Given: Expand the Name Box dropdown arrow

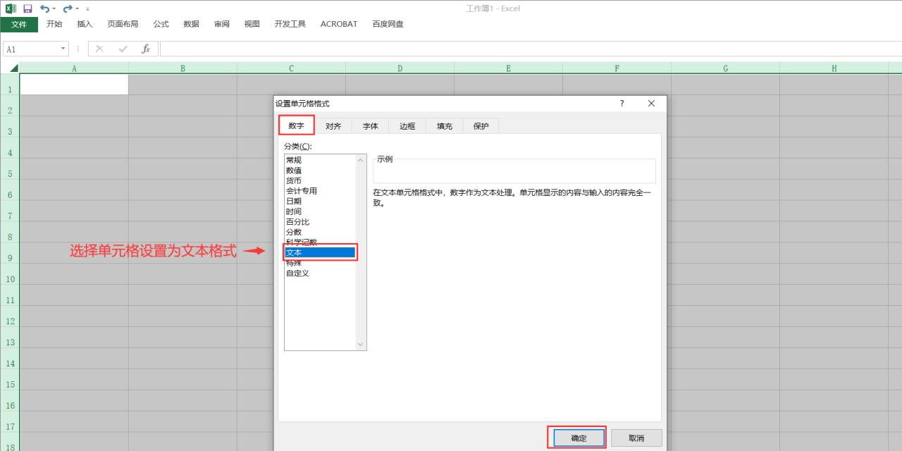Looking at the screenshot, I should pos(63,49).
